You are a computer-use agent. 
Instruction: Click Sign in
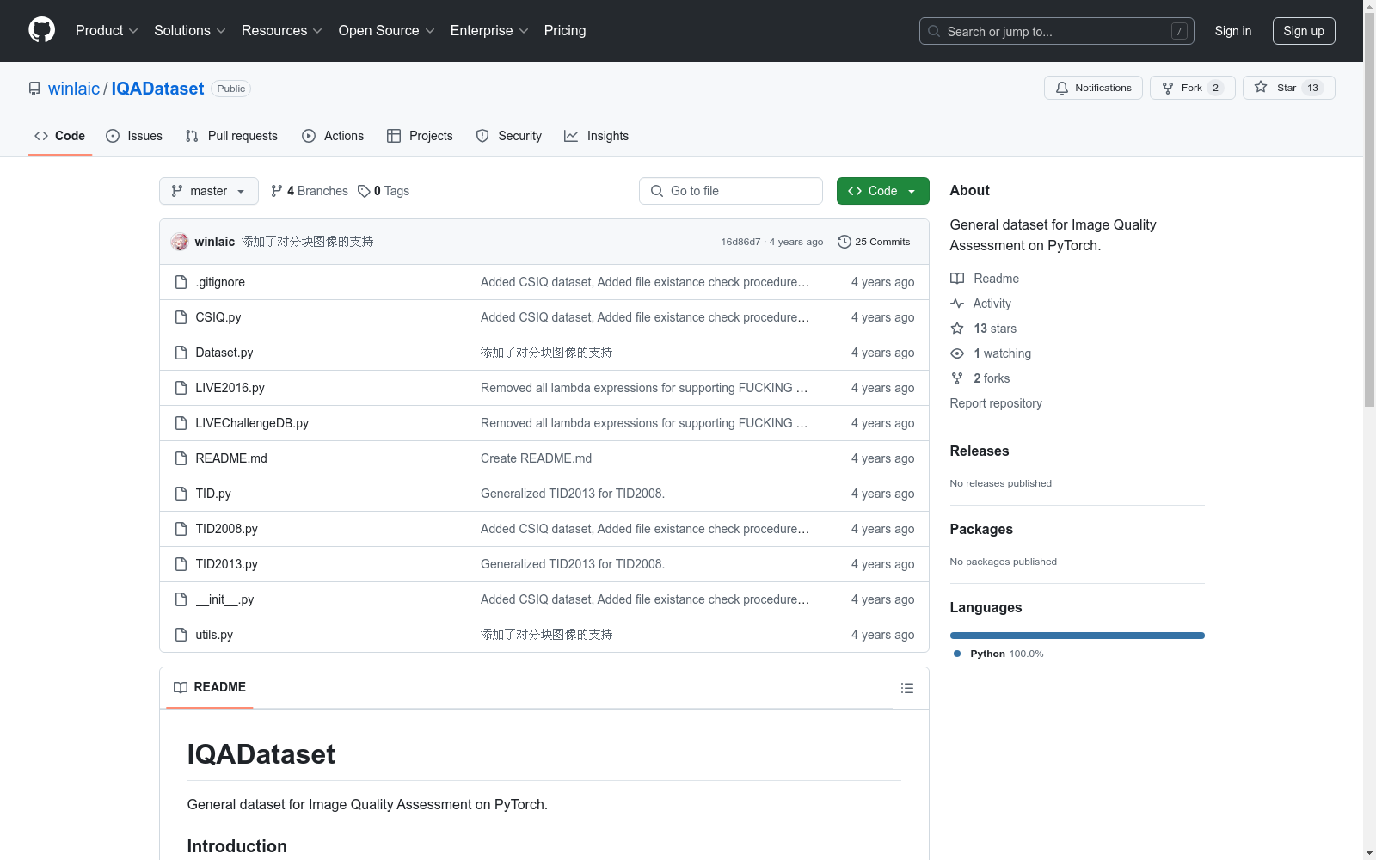(1233, 31)
